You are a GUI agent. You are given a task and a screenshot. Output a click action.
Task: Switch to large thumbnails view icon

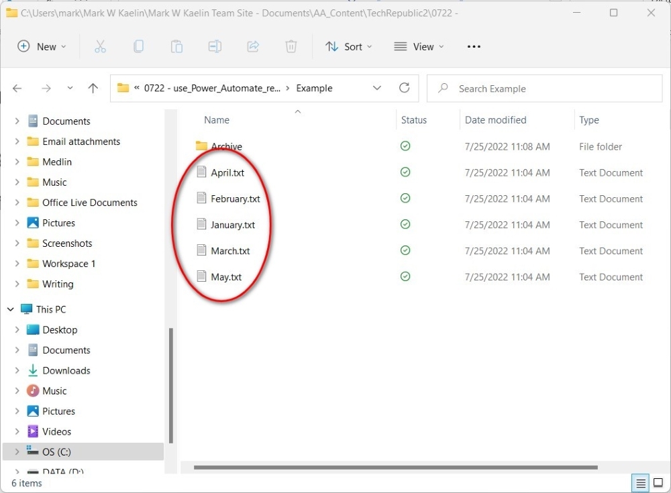tap(658, 483)
